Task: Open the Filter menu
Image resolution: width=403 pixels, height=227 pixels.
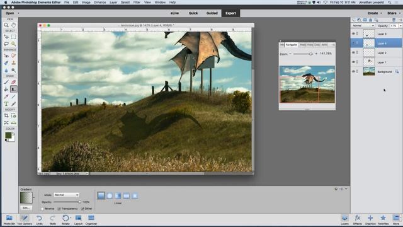Action: pos(137,3)
